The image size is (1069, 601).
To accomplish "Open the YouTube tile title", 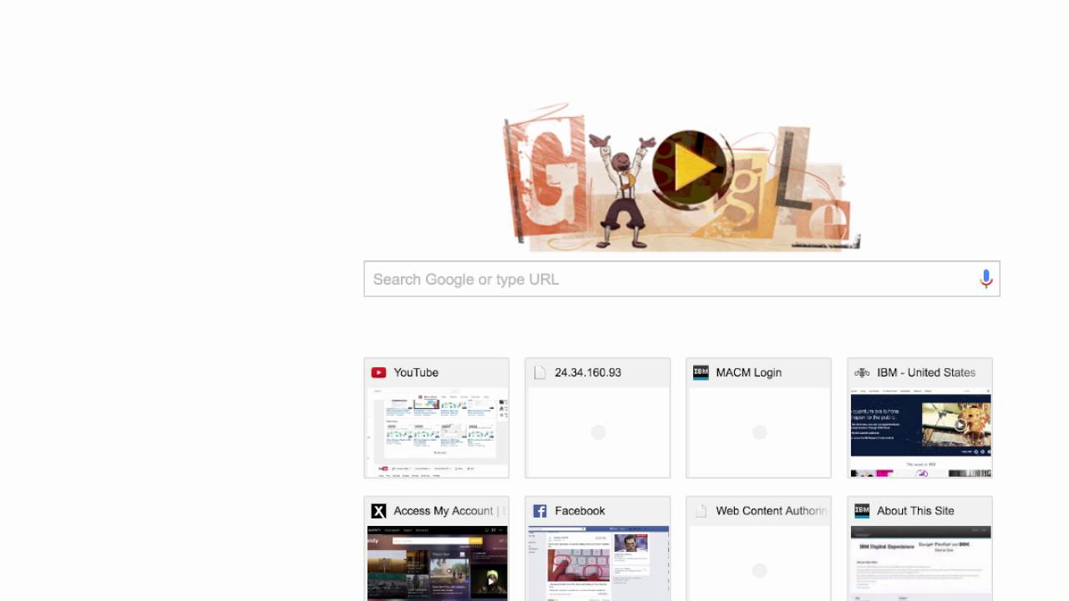I will tap(416, 372).
